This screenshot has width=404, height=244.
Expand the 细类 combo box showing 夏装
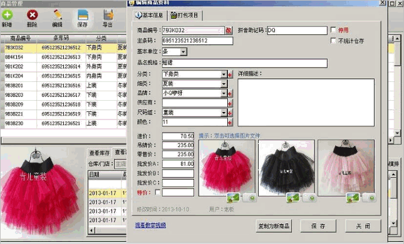click(224, 84)
